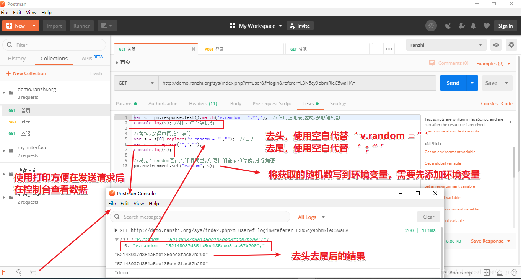Open manage environments gear icon
Viewport: 521px width, 279px height.
[511, 45]
